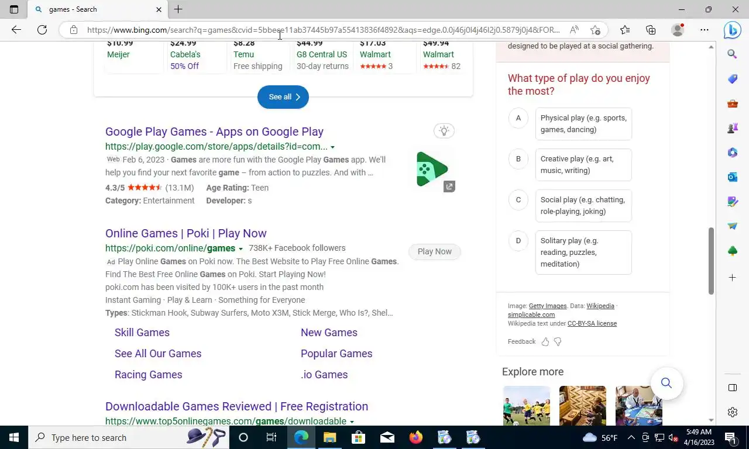Open sidebar Tools briefcase icon
Screen dimensions: 749x449
[x=732, y=104]
